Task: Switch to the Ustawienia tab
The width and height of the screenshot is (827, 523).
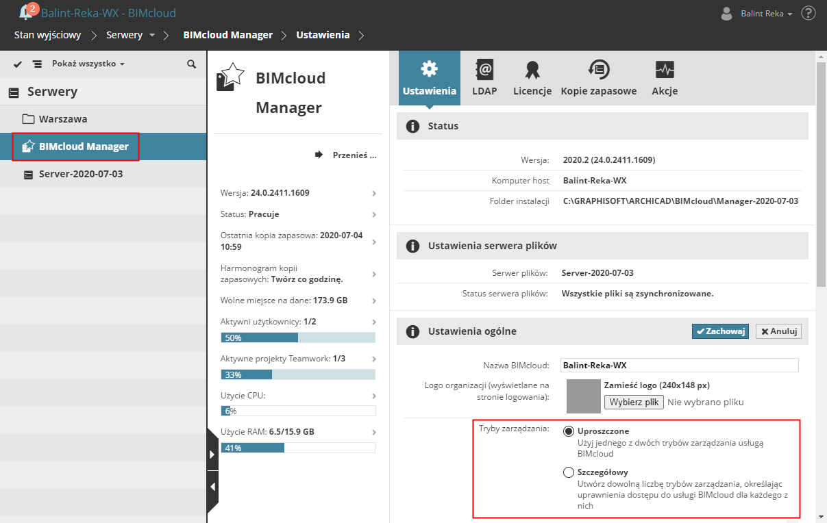Action: [429, 77]
